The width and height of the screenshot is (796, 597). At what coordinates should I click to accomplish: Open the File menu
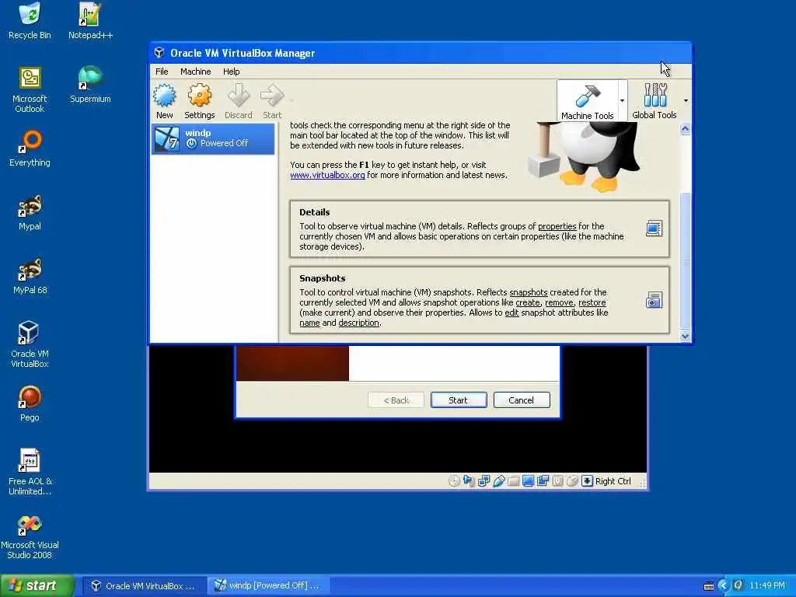162,72
